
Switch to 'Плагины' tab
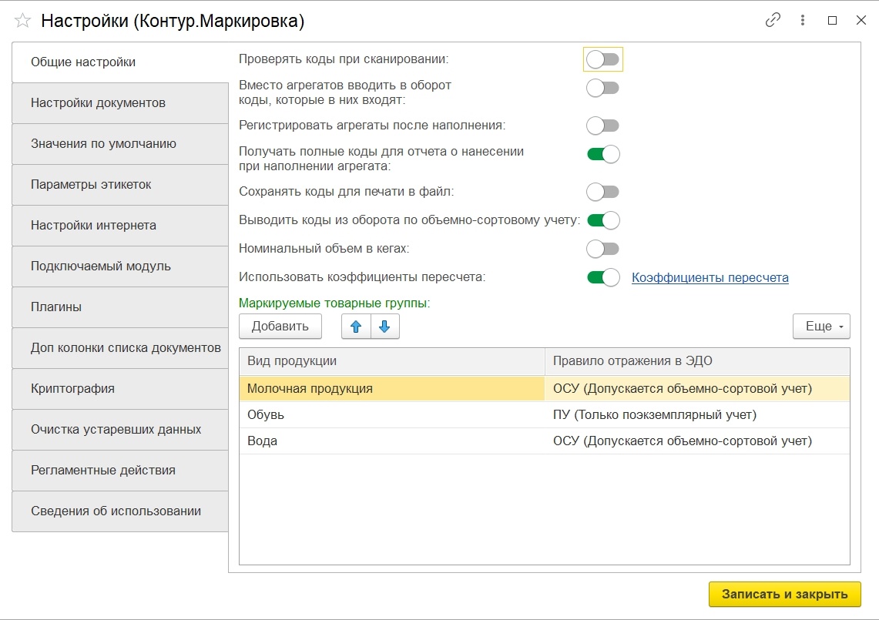[120, 307]
